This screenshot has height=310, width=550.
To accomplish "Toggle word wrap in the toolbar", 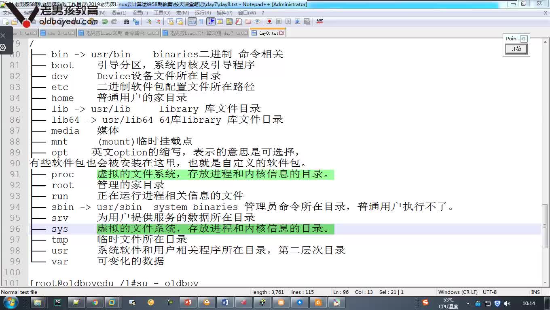I will pyautogui.click(x=192, y=21).
